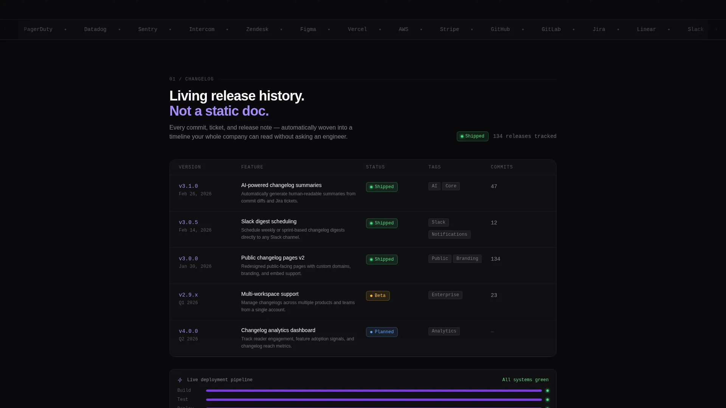Image resolution: width=726 pixels, height=408 pixels.
Task: Click the COMMITS column header
Action: point(502,167)
